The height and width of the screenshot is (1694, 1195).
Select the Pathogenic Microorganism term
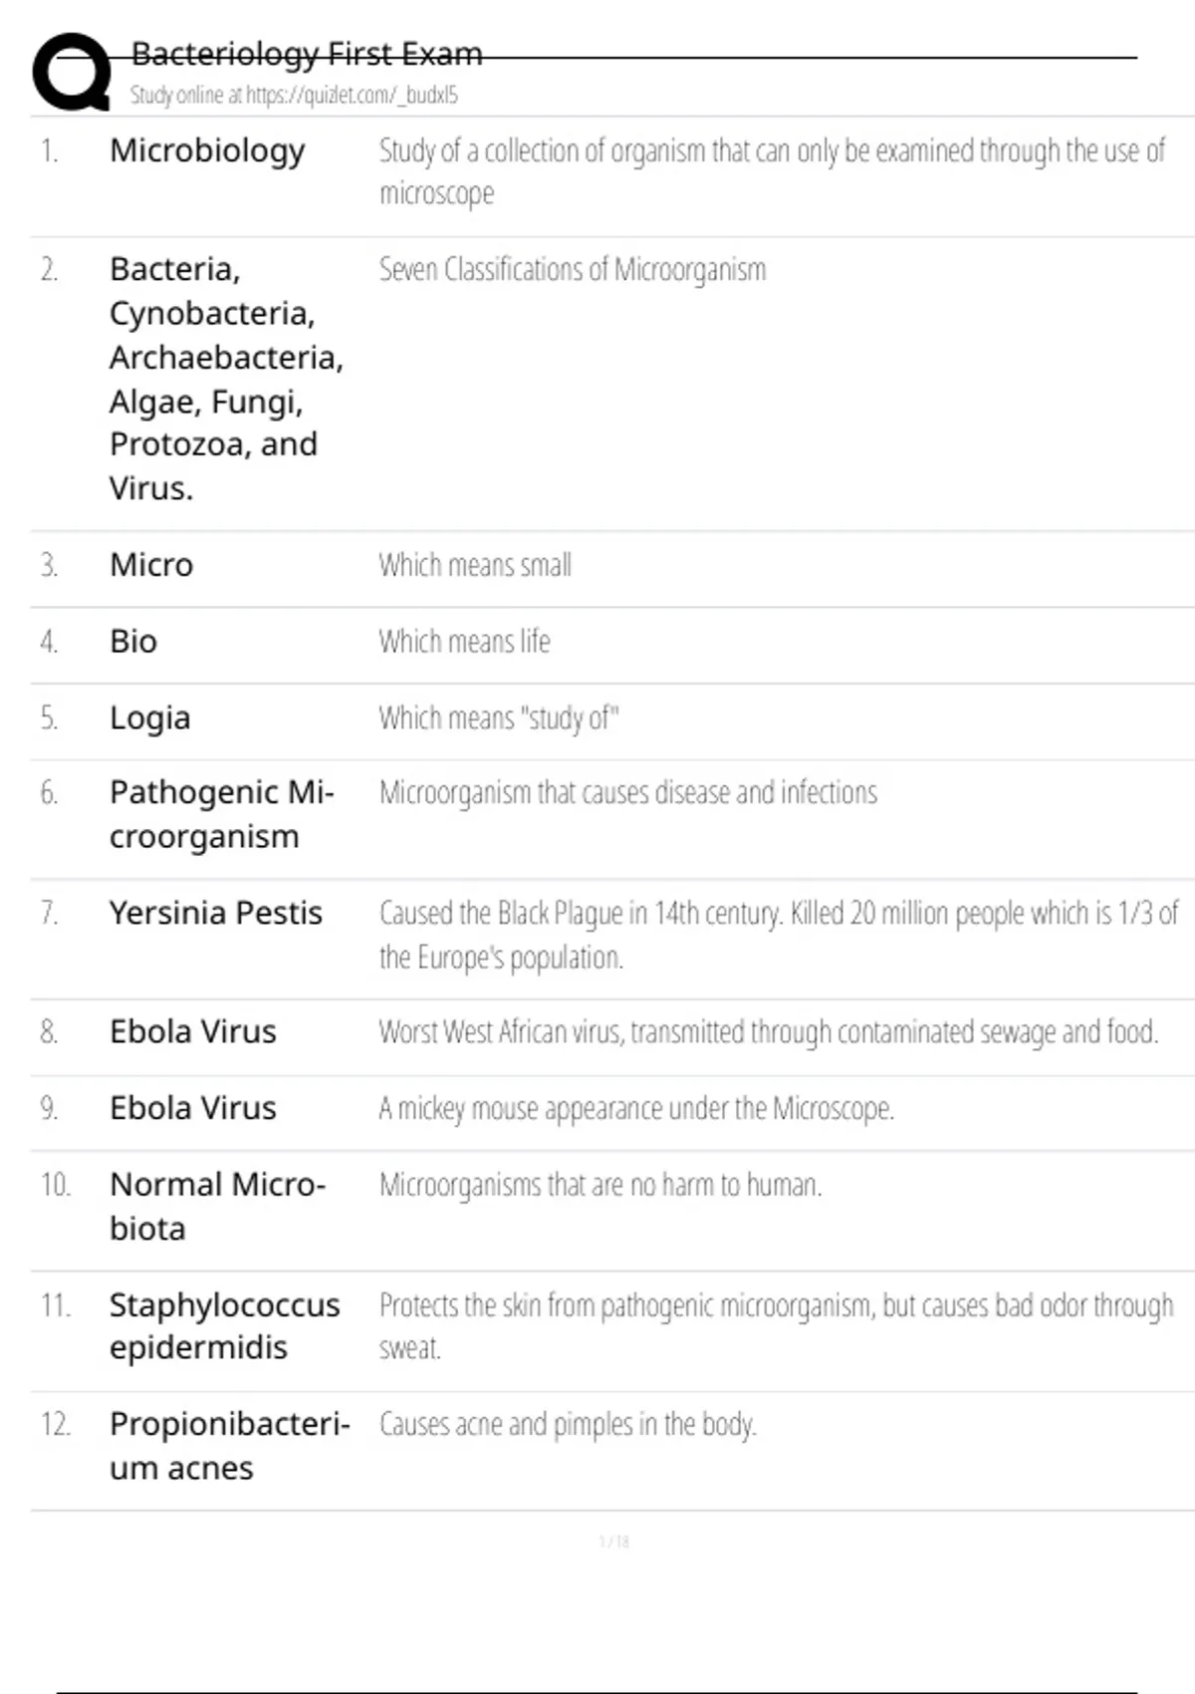click(221, 814)
